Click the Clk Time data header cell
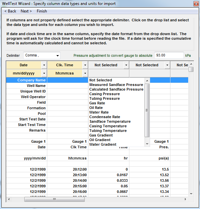The width and height of the screenshot is (200, 209). pos(68,147)
